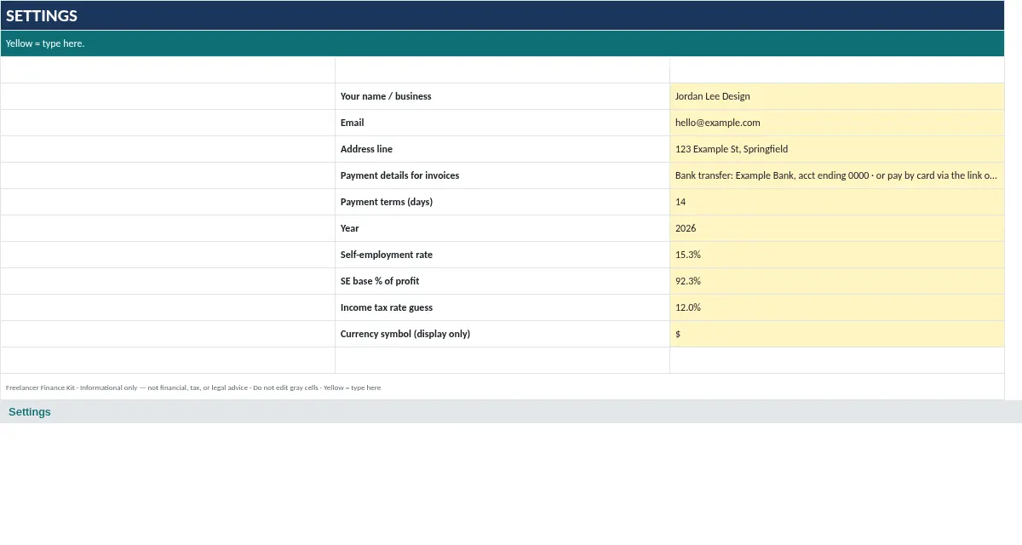Click the 'Income tax rate guess' label
The width and height of the screenshot is (1022, 545).
[387, 307]
